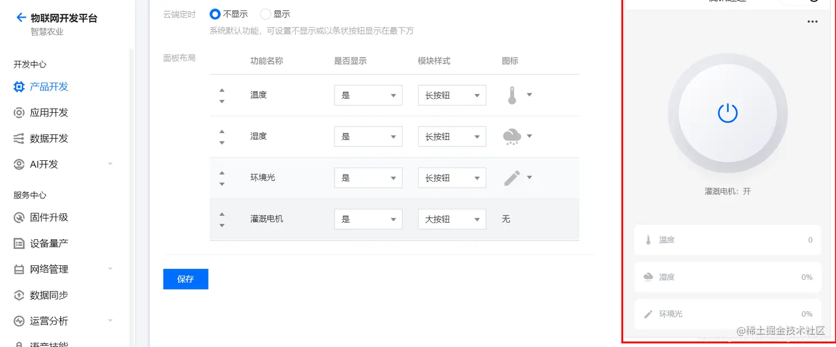This screenshot has height=347, width=836.
Task: Open 数据同步 in the sidebar
Action: [x=49, y=295]
